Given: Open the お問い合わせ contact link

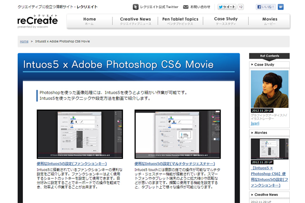Looking at the screenshot, I should [200, 7].
